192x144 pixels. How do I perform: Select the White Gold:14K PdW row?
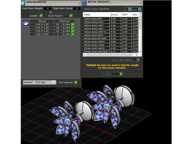(111, 52)
